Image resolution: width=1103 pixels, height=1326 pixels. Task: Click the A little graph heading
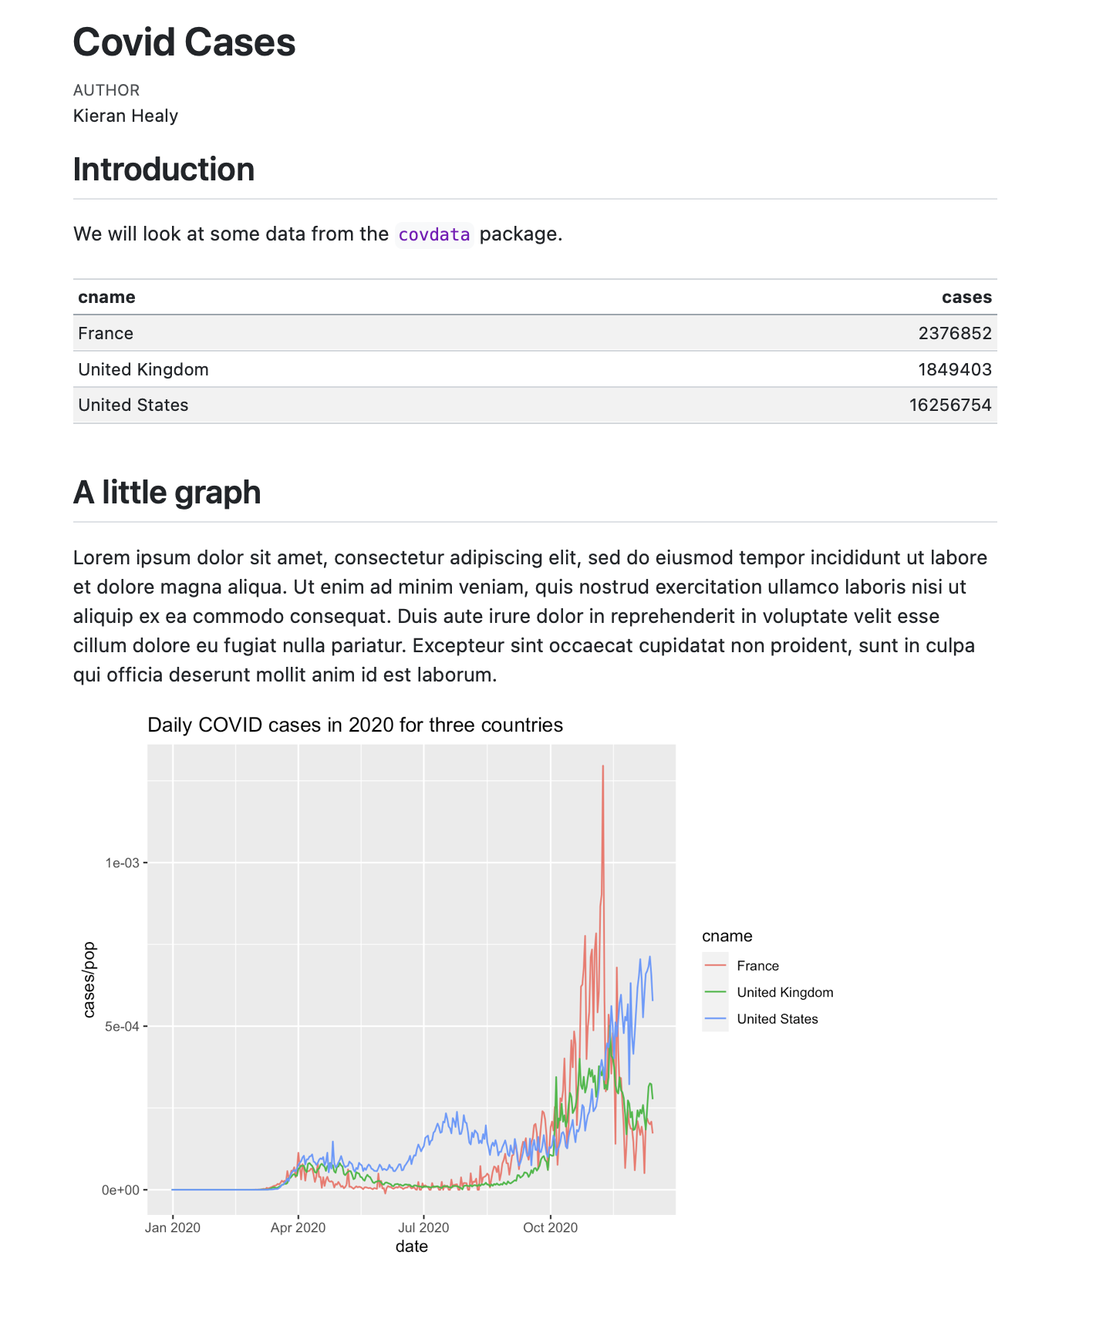pyautogui.click(x=167, y=493)
